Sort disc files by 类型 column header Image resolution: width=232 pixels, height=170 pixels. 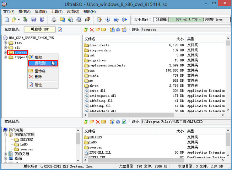pos(205,39)
